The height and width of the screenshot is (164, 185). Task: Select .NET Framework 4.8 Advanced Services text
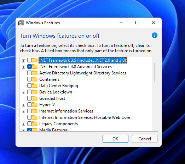(75, 67)
